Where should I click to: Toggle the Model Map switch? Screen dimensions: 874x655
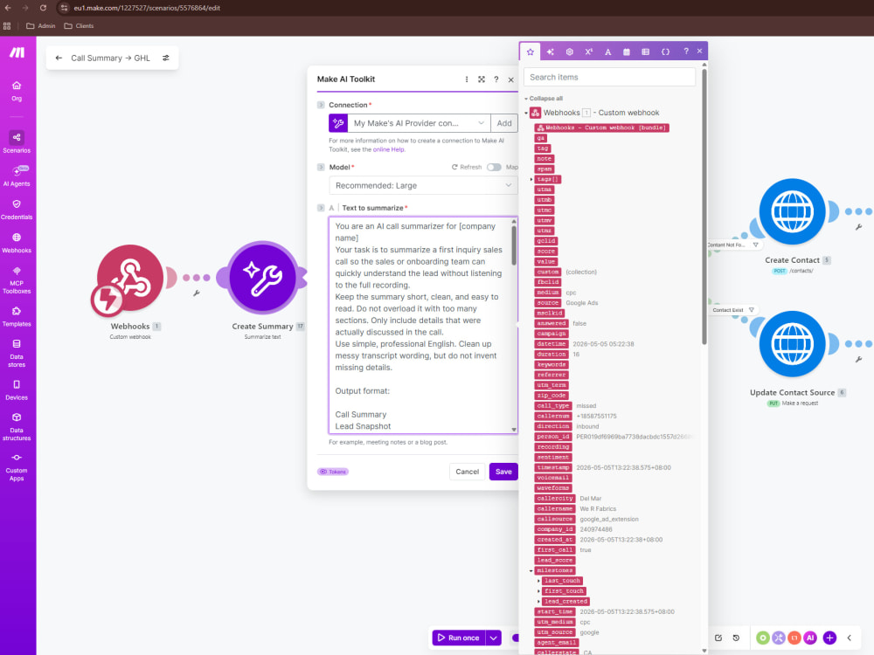click(494, 167)
